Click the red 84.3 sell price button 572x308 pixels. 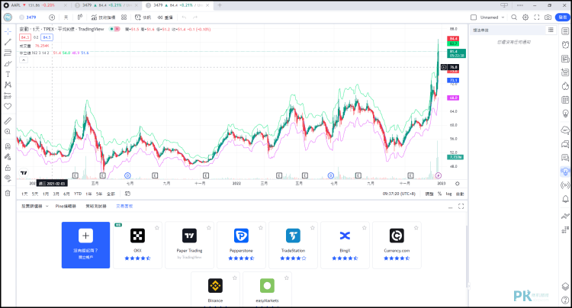pyautogui.click(x=25, y=37)
